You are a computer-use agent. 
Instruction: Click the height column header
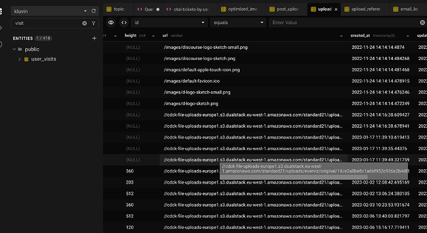(131, 35)
